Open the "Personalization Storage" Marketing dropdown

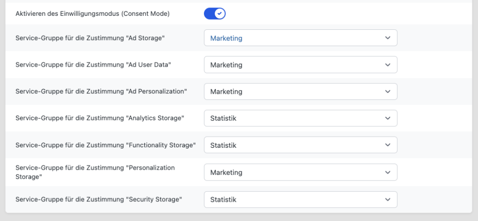pyautogui.click(x=301, y=172)
